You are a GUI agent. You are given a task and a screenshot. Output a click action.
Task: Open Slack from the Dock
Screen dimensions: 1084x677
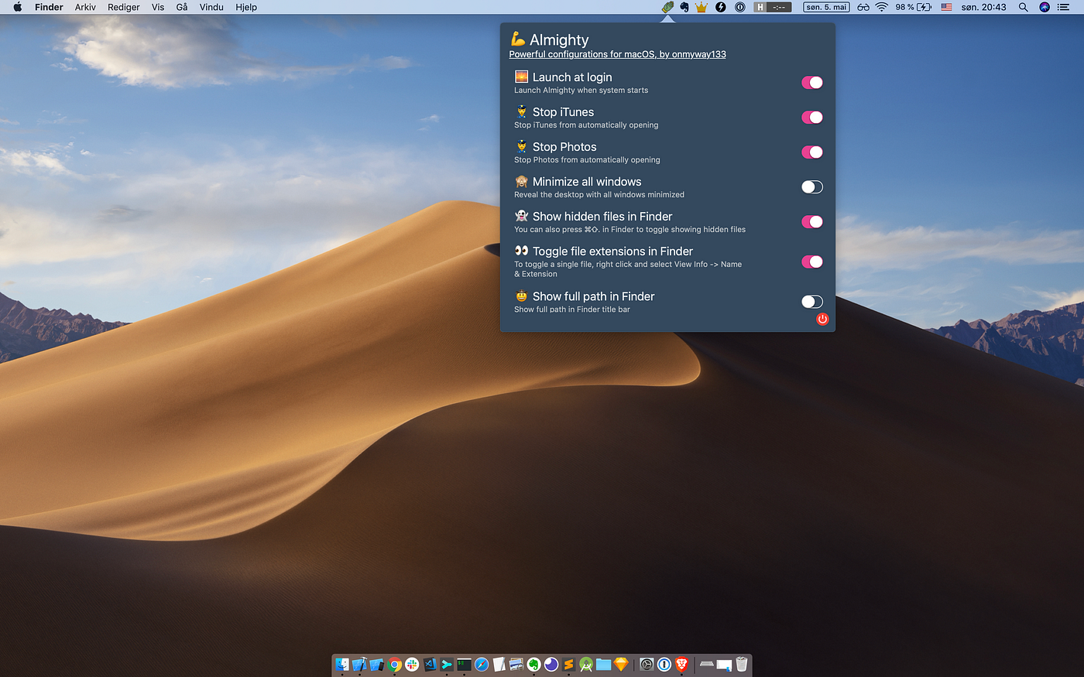pos(412,664)
